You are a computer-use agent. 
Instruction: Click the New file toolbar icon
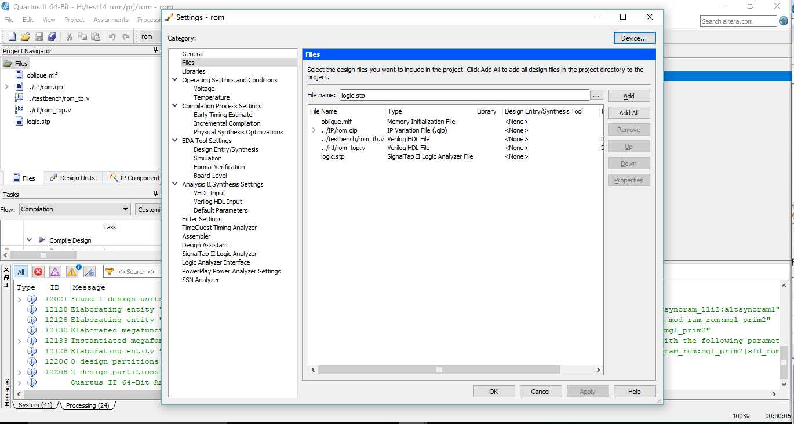pyautogui.click(x=11, y=36)
